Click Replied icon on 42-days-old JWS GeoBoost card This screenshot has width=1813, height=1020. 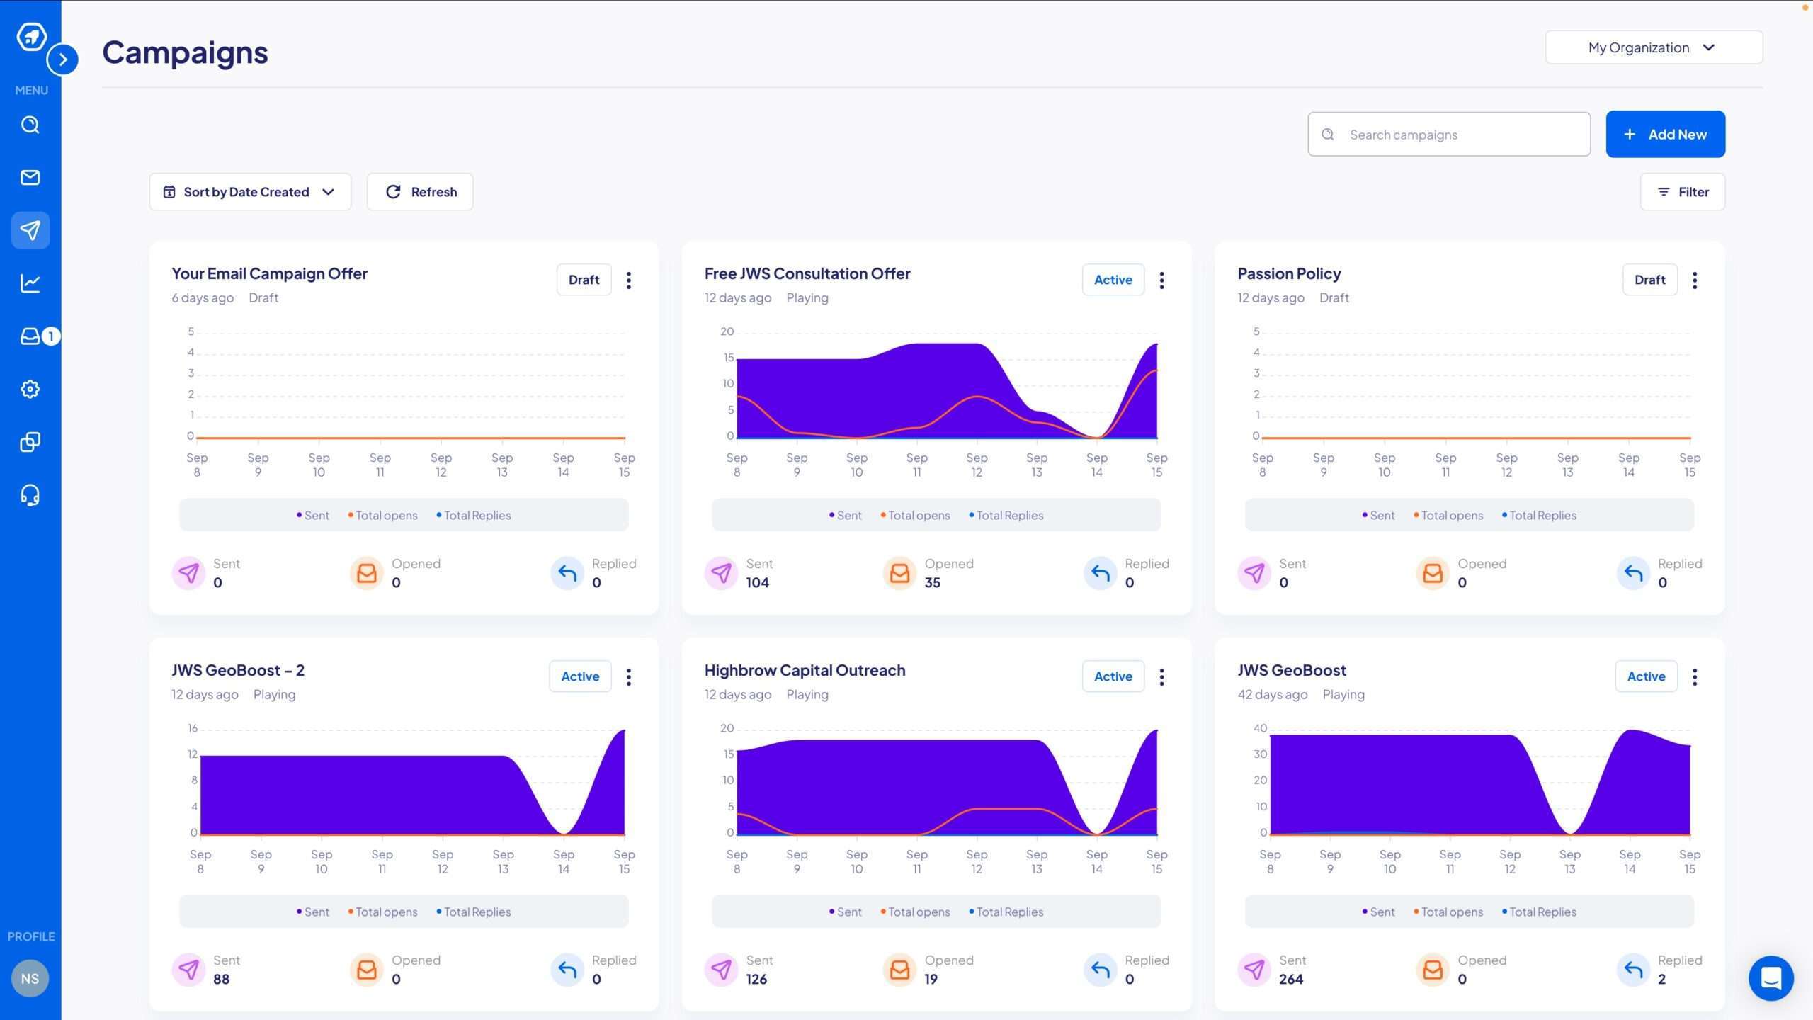(x=1633, y=969)
